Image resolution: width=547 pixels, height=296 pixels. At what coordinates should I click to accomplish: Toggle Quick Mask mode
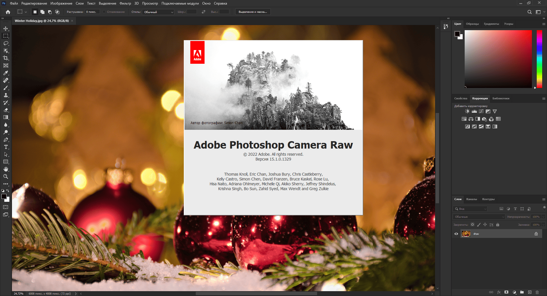tap(6, 207)
